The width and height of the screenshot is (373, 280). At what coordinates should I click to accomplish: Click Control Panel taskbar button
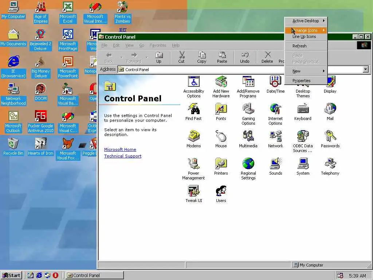94,275
